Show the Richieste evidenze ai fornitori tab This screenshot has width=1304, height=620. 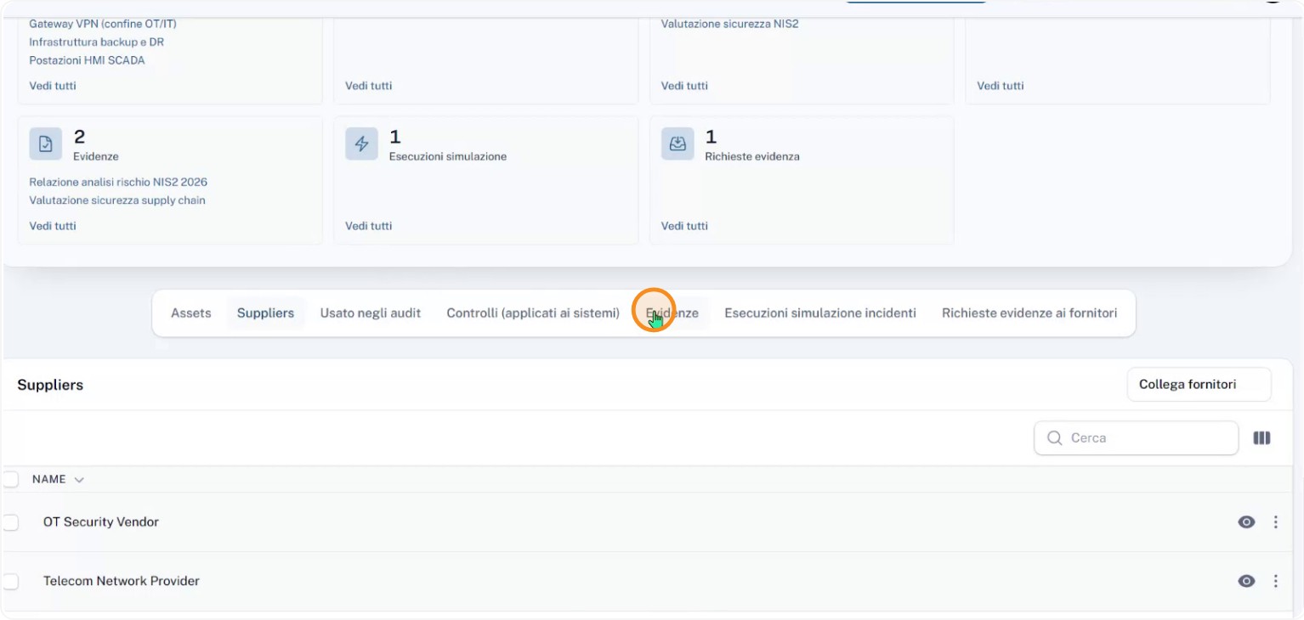pos(1029,313)
